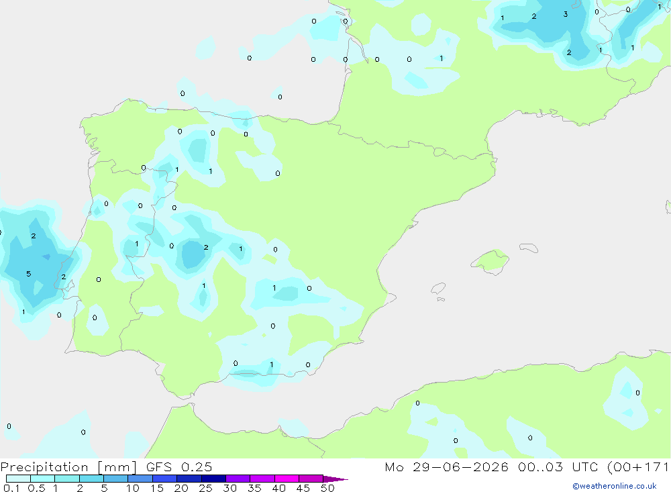Click the '25' legend scale label
Image resolution: width=671 pixels, height=492 pixels.
click(x=205, y=488)
